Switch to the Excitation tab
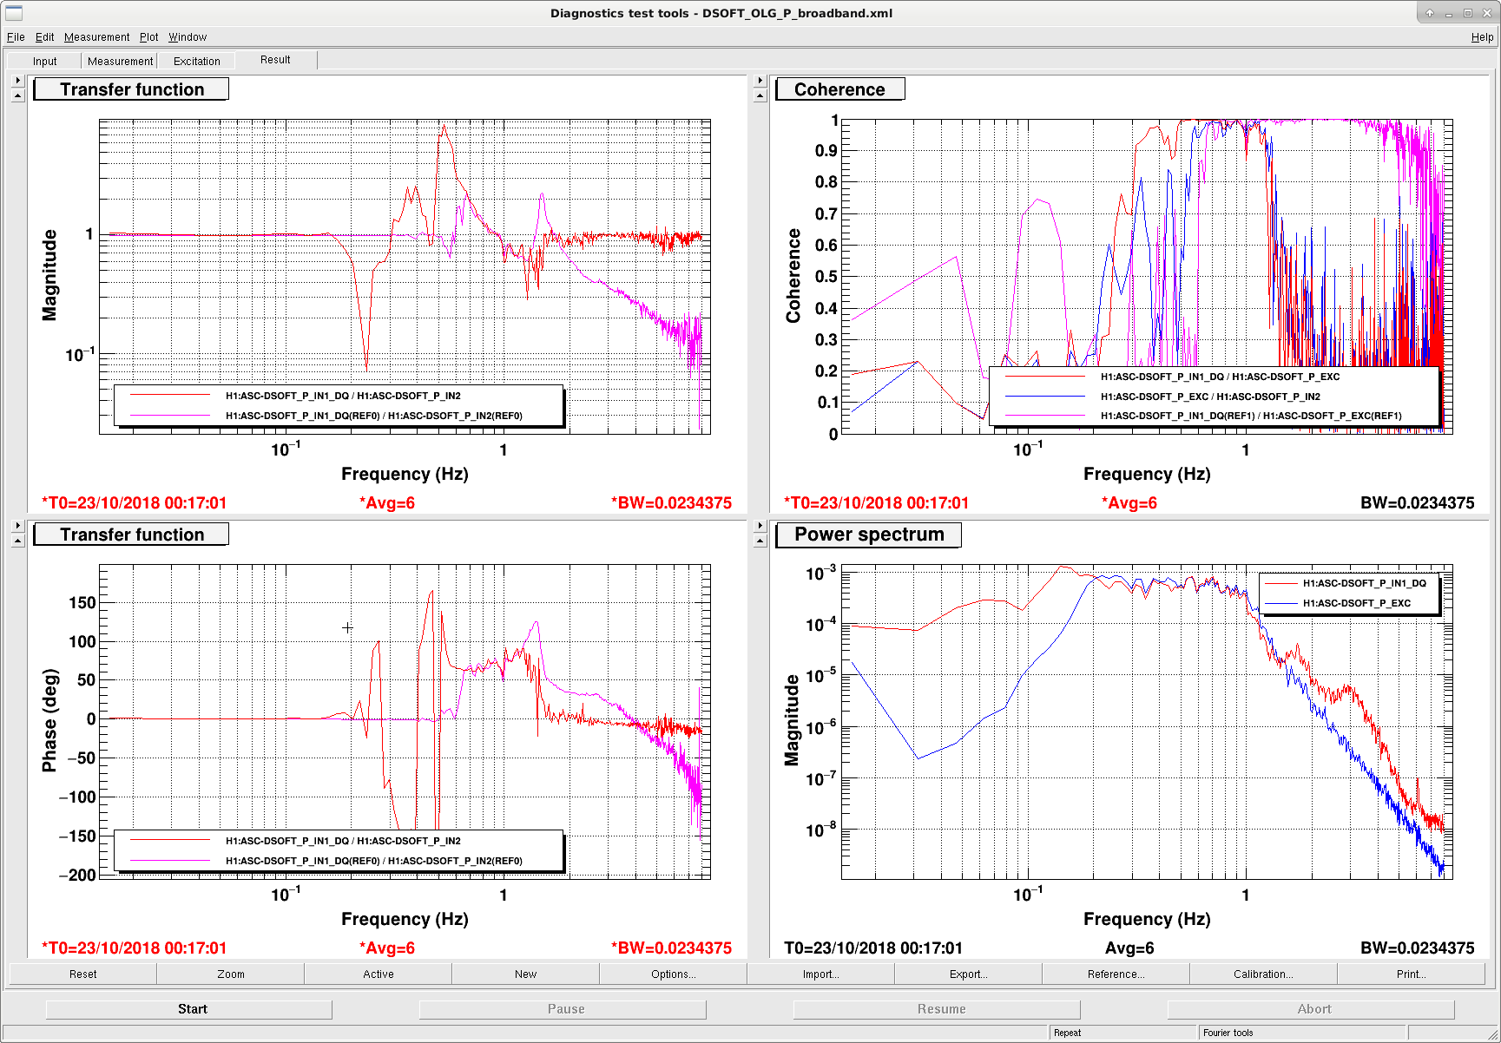1501x1043 pixels. coord(197,61)
